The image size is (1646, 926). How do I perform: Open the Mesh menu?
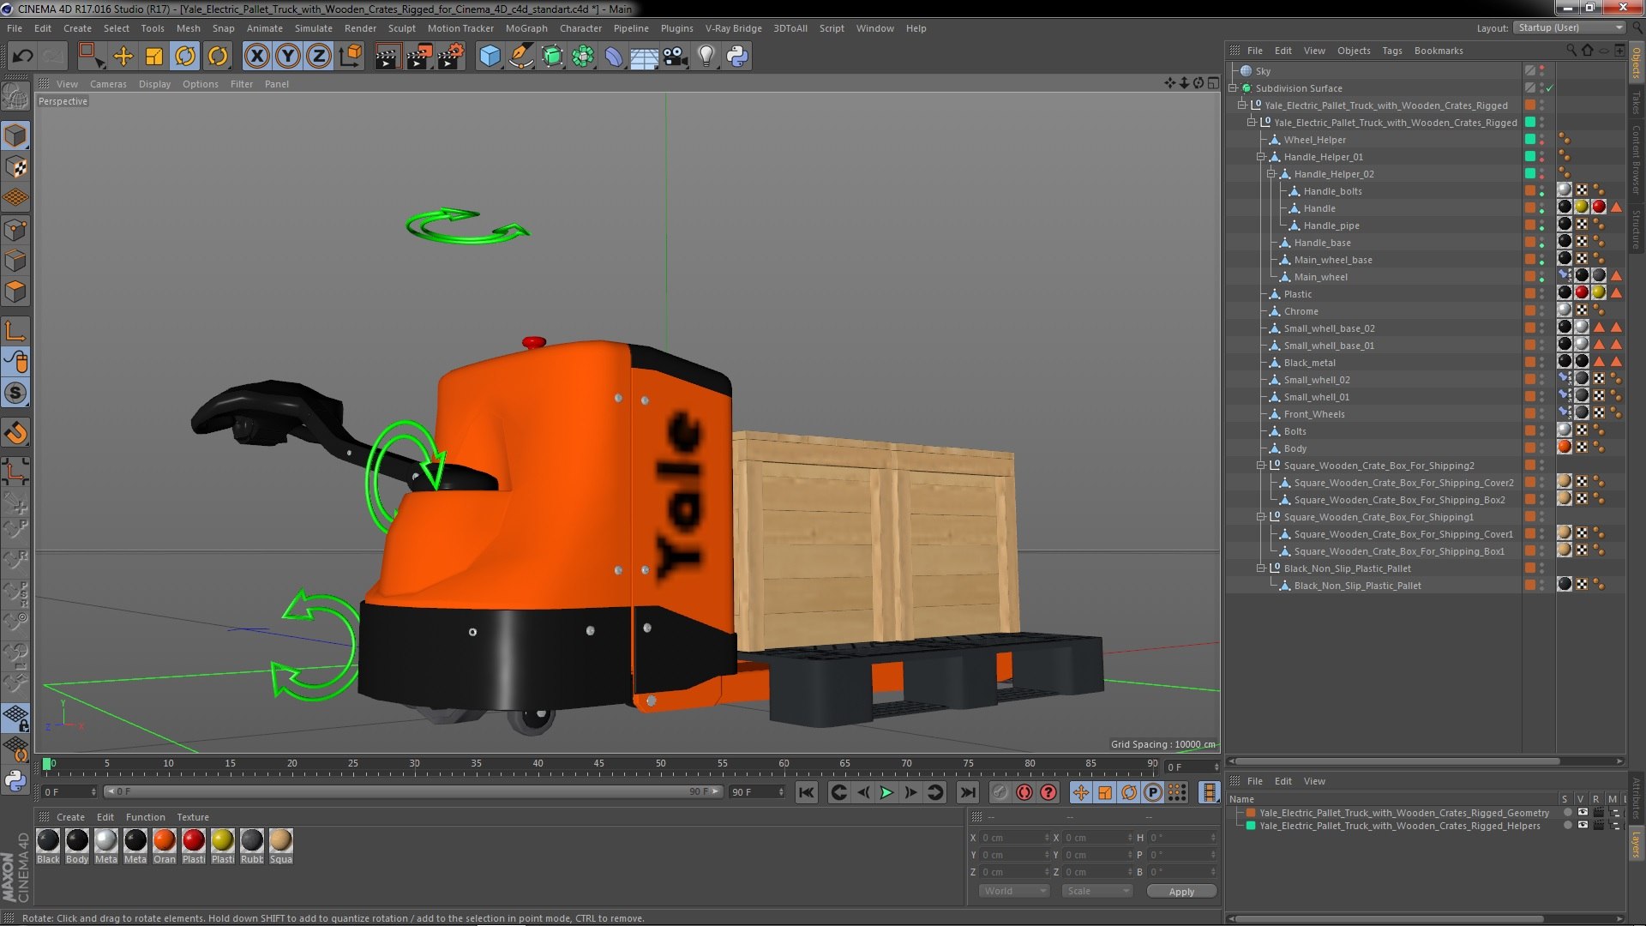click(188, 28)
